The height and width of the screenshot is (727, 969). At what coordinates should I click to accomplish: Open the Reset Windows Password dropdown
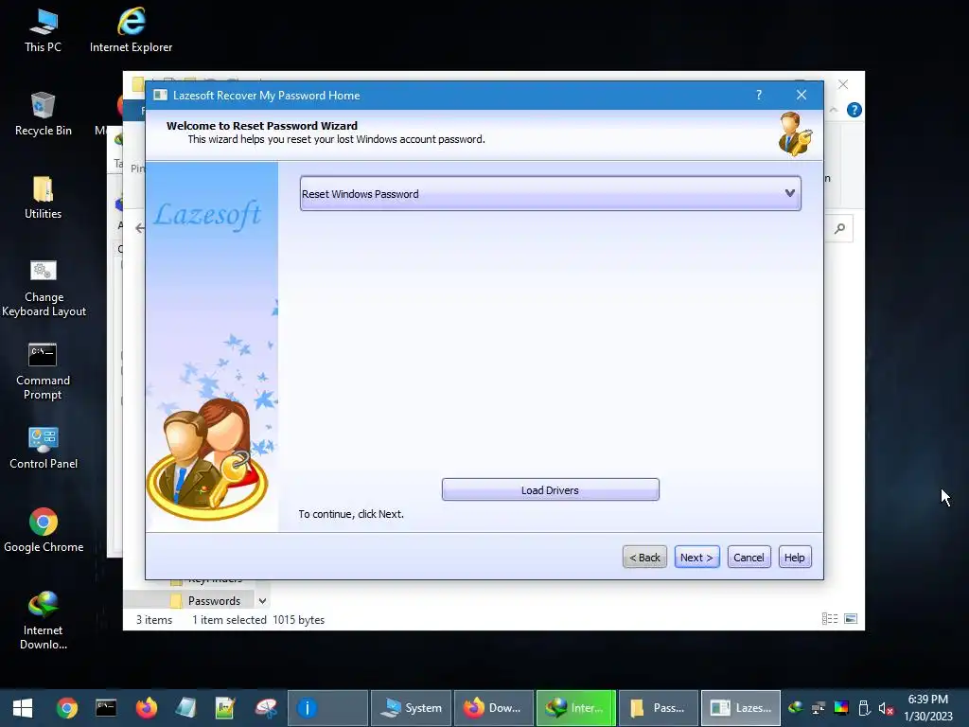point(550,193)
